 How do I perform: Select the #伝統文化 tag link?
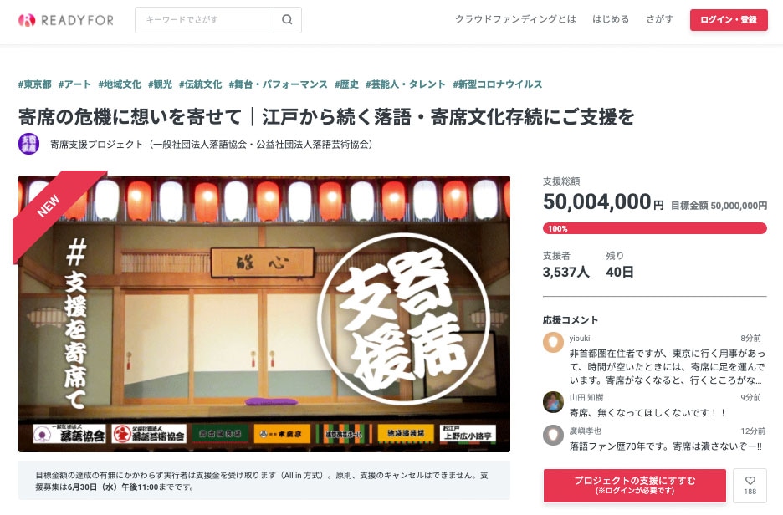pyautogui.click(x=200, y=84)
